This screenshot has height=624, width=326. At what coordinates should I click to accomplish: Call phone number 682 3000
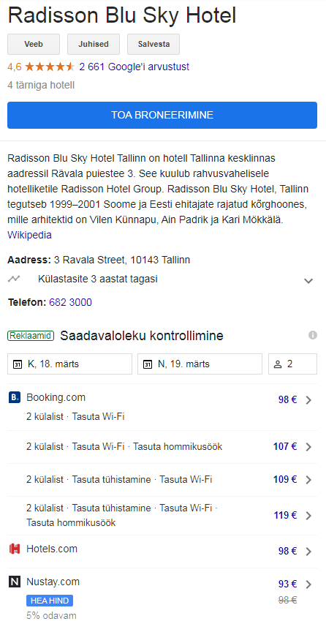[70, 302]
